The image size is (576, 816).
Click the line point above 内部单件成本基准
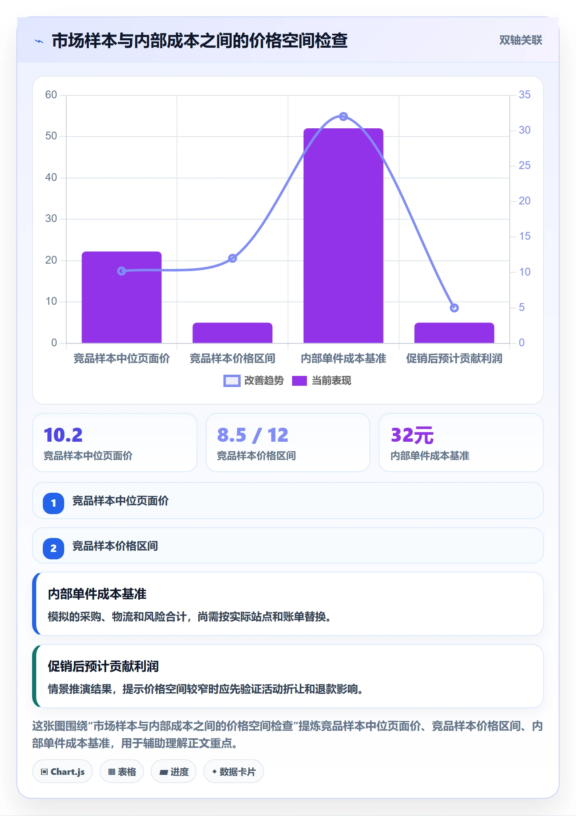[x=344, y=116]
